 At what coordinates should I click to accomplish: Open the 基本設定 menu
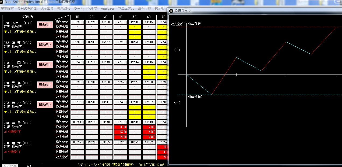pyautogui.click(x=7, y=8)
